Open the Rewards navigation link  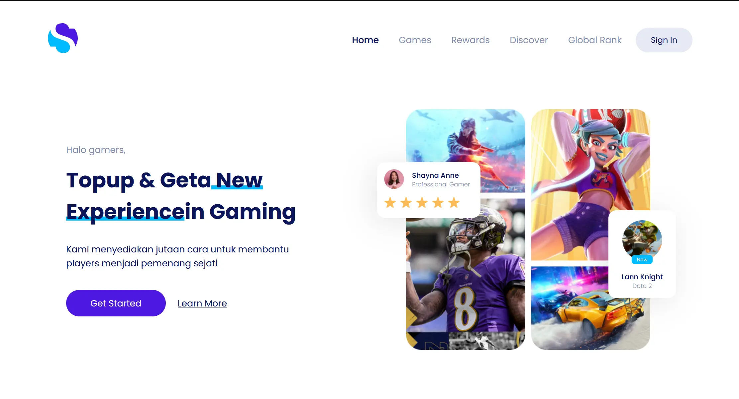(x=470, y=40)
